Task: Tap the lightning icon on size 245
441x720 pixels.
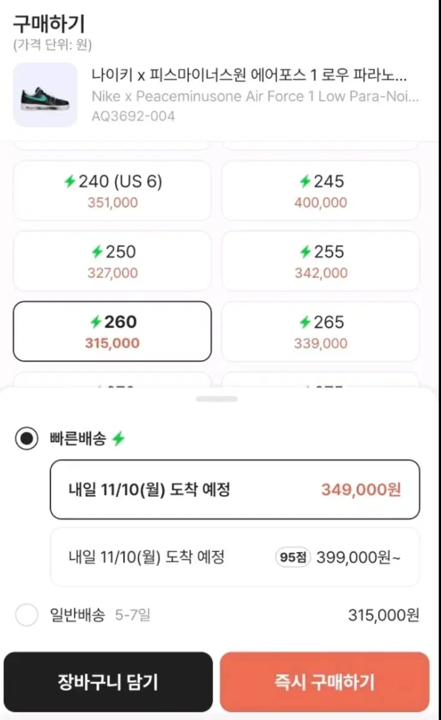Action: pos(305,181)
